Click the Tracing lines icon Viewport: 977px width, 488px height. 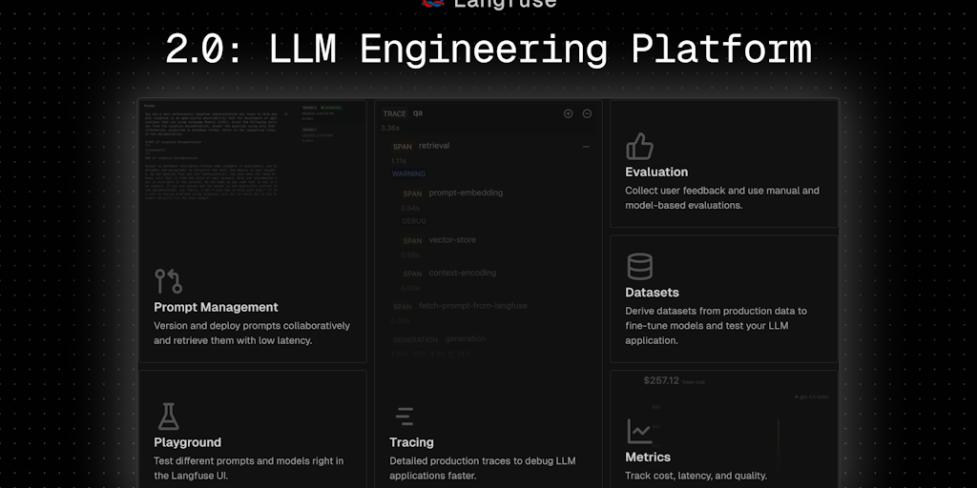(405, 417)
